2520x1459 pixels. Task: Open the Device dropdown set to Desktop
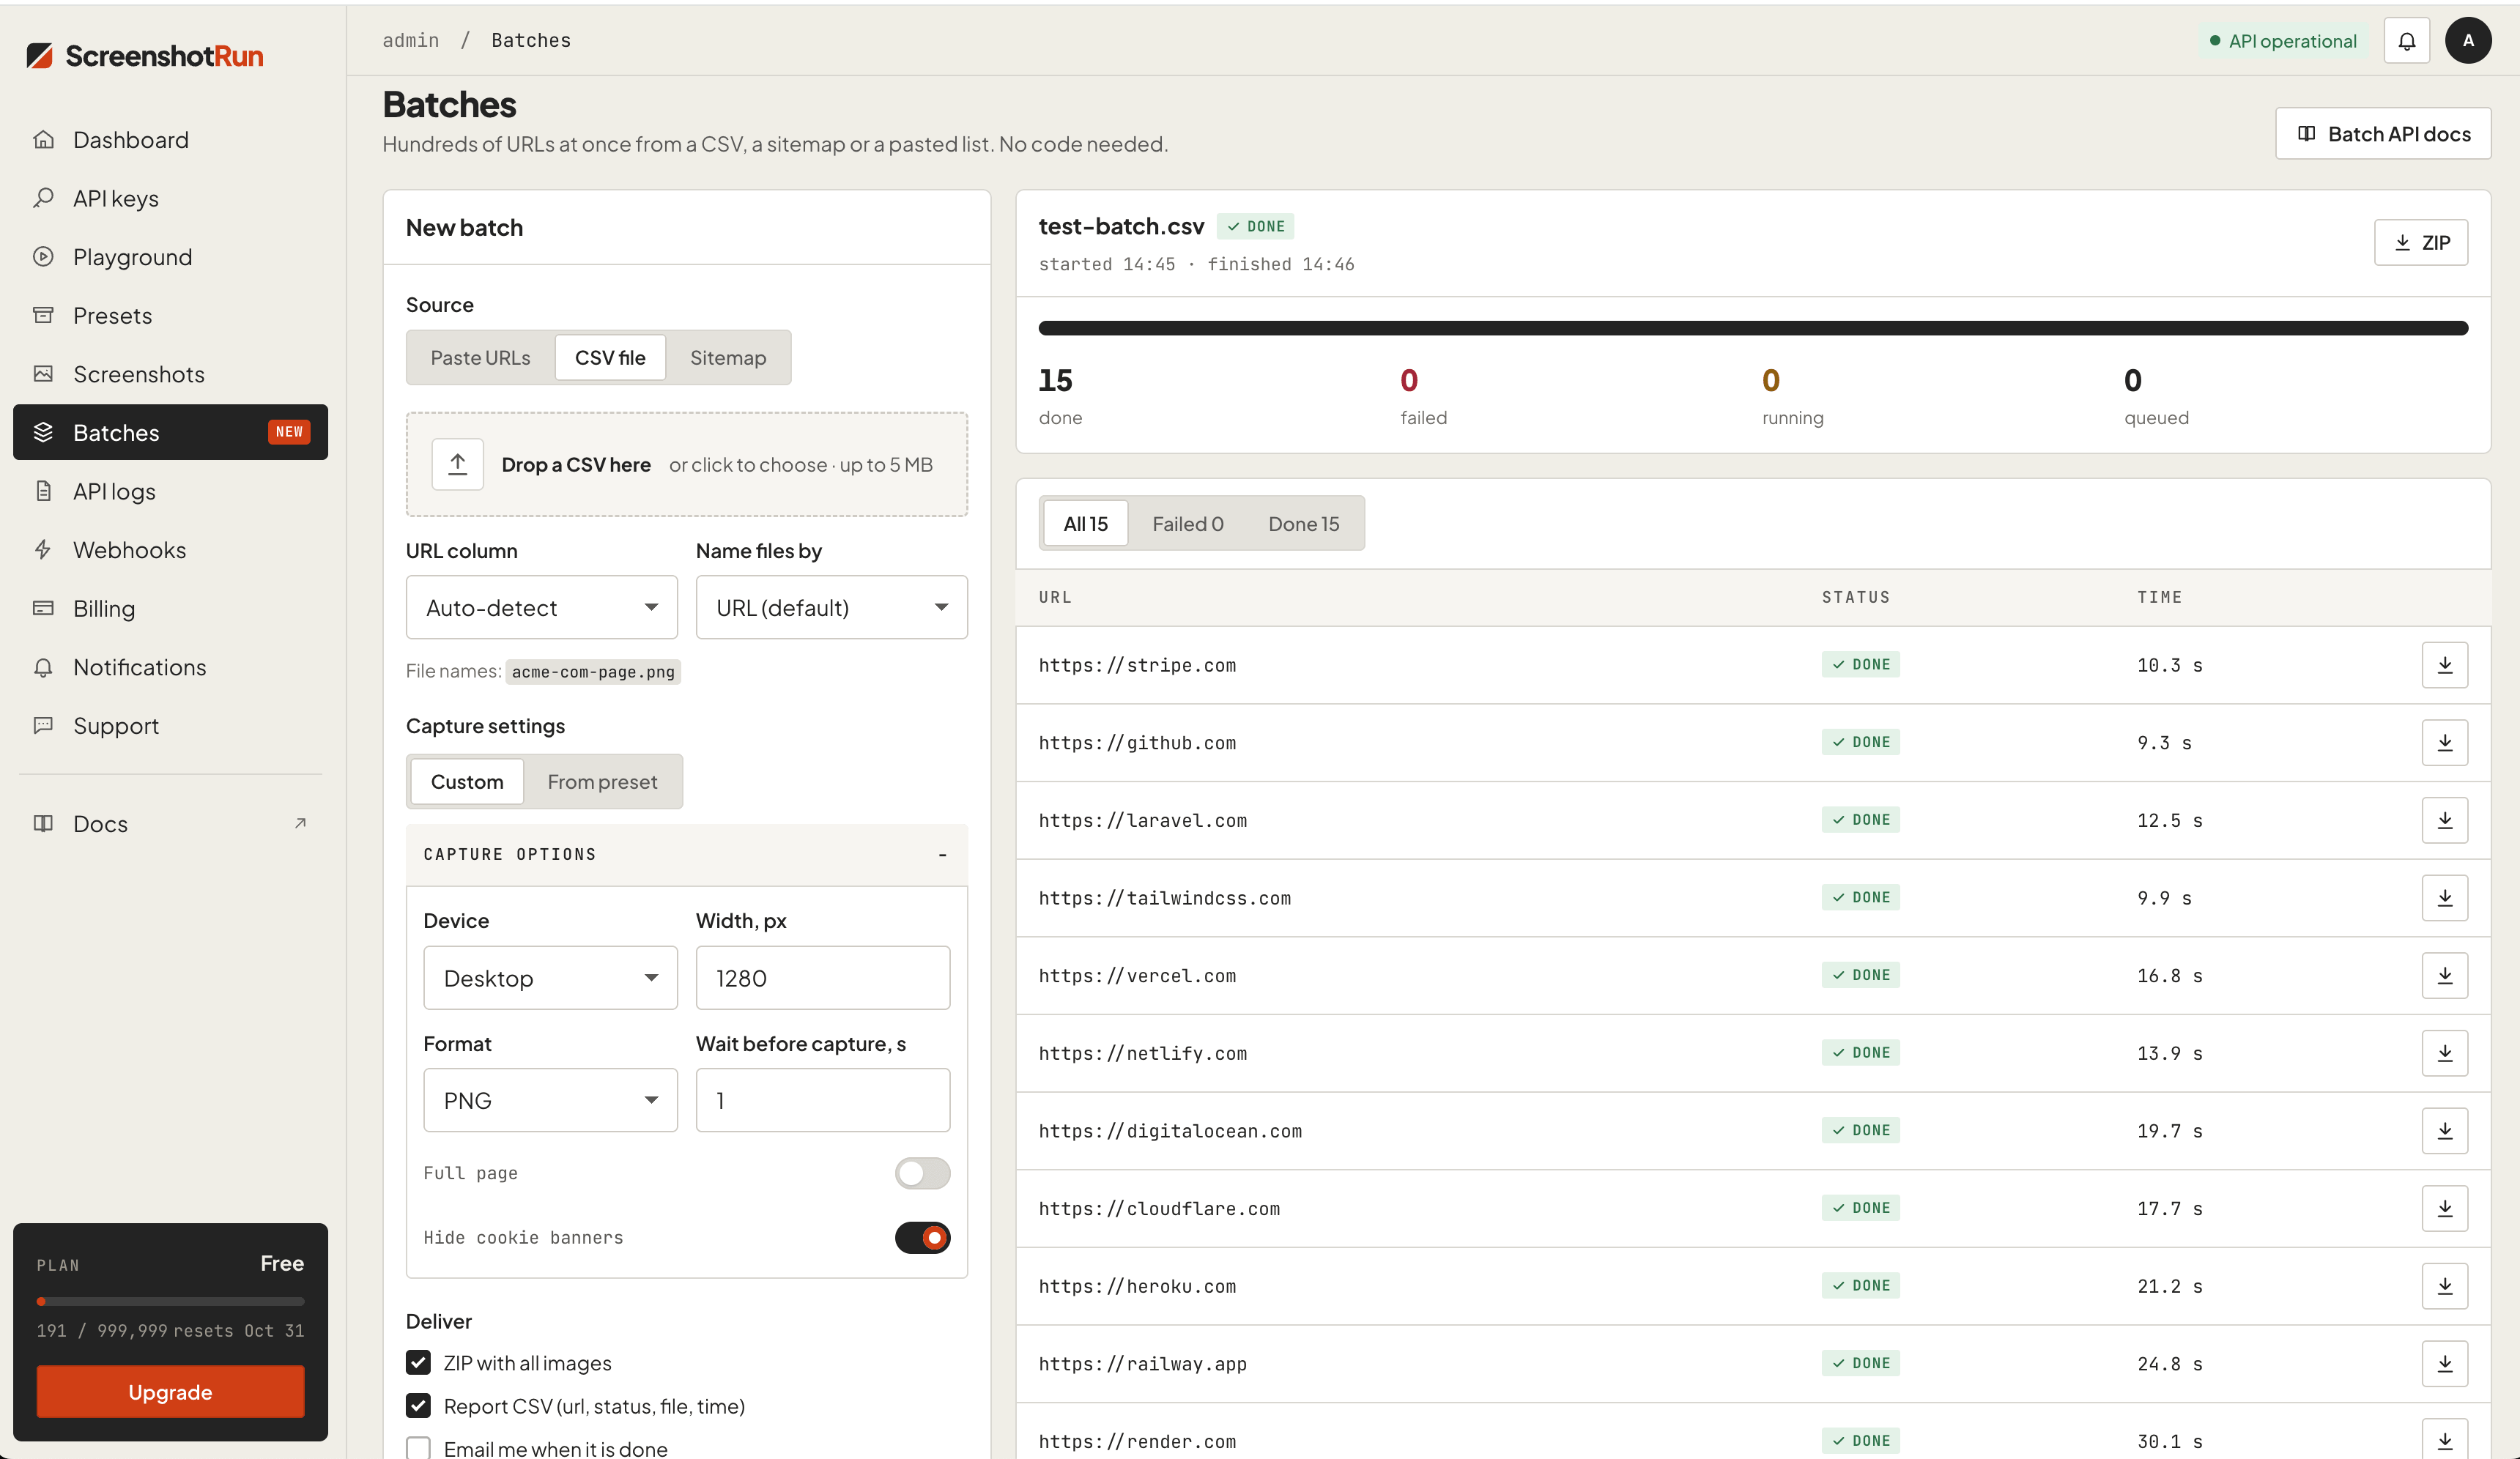point(550,978)
